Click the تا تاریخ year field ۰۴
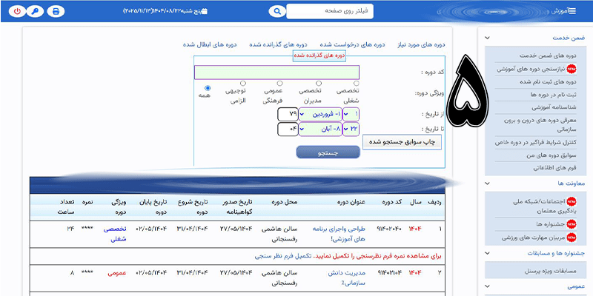Image resolution: width=593 pixels, height=296 pixels. point(288,129)
